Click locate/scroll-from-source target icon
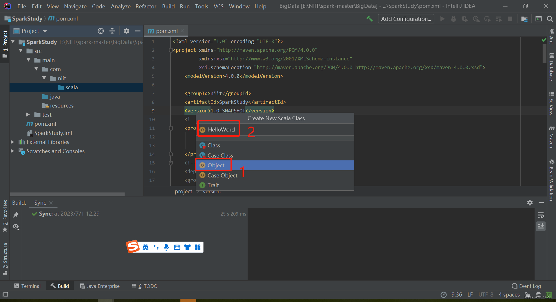The height and width of the screenshot is (302, 556). tap(101, 31)
